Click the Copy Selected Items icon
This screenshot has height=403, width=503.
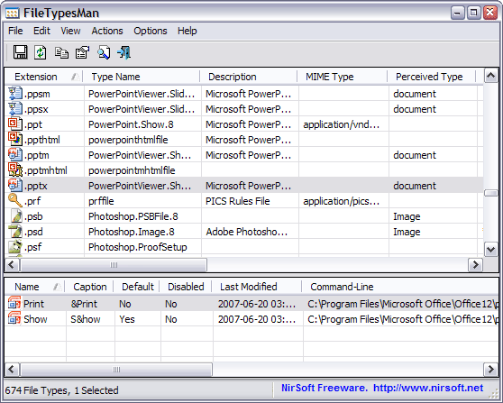61,52
